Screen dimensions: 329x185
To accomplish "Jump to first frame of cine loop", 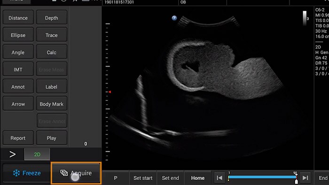I will pyautogui.click(x=219, y=178).
